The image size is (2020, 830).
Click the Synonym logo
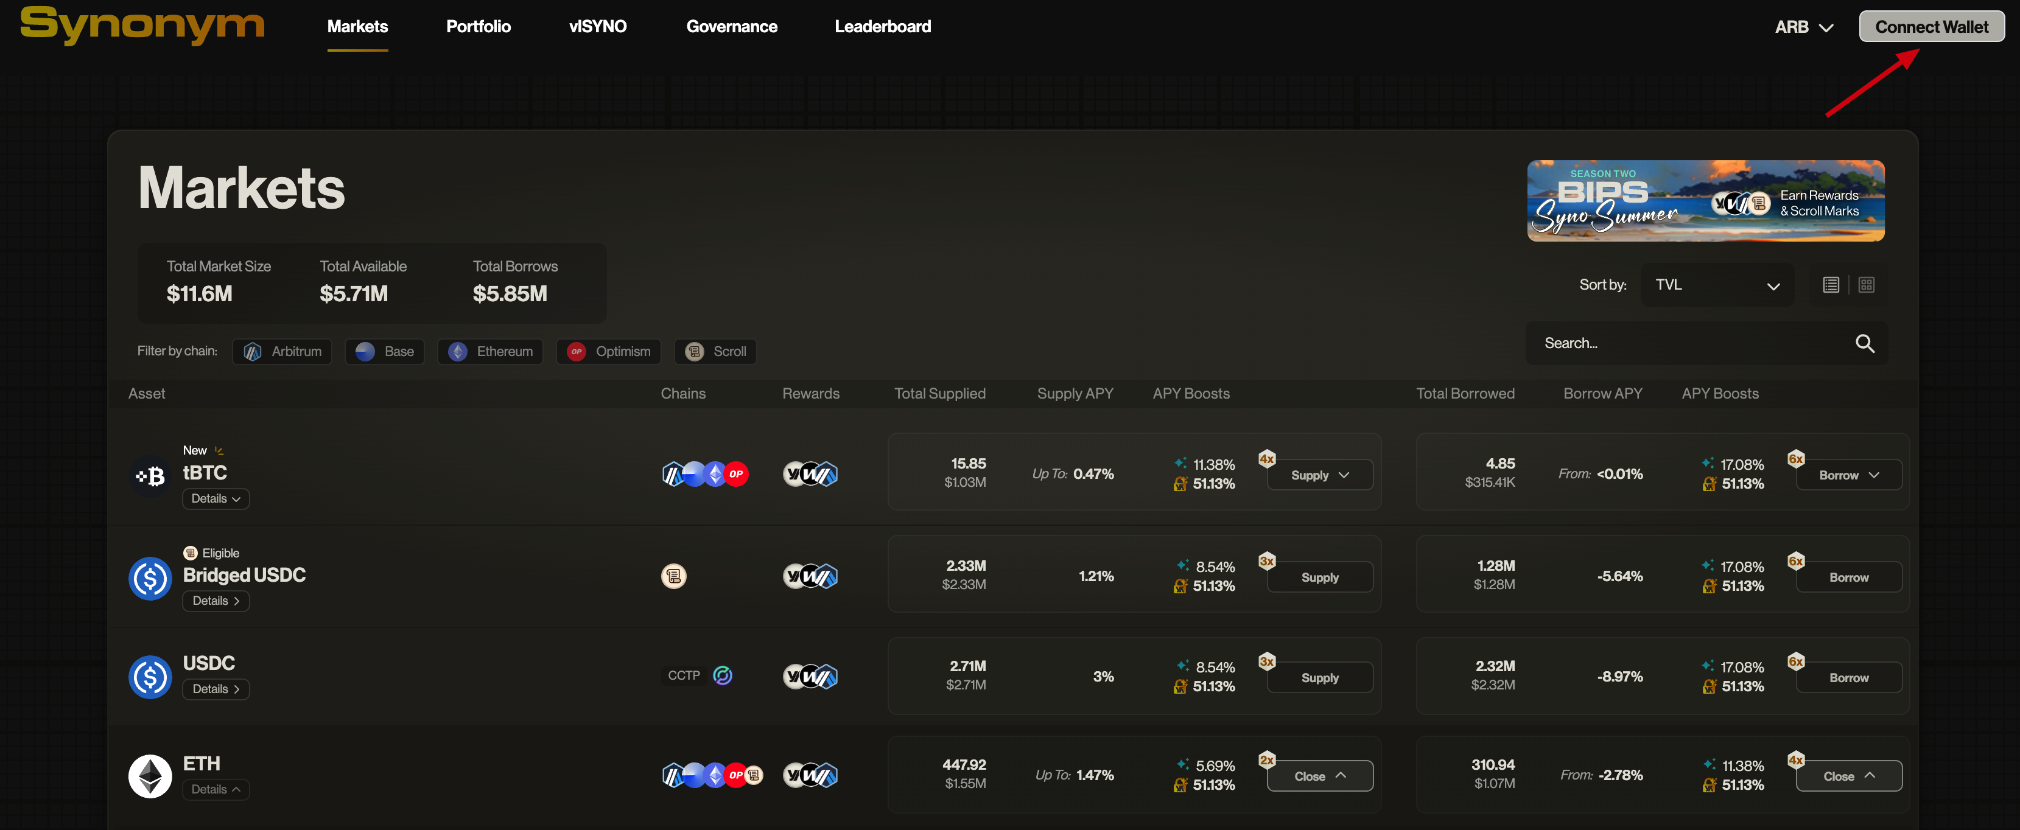pos(142,25)
